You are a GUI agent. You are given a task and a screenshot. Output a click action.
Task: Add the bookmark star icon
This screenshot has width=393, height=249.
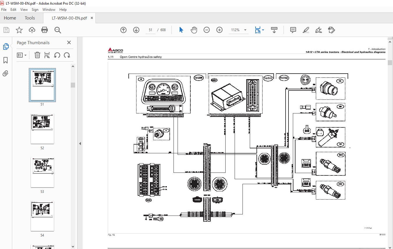(x=19, y=30)
